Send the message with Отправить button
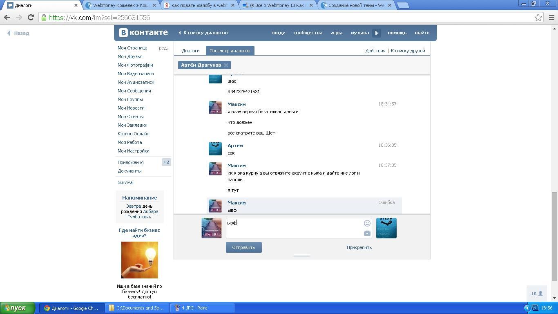558x314 pixels. [243, 247]
